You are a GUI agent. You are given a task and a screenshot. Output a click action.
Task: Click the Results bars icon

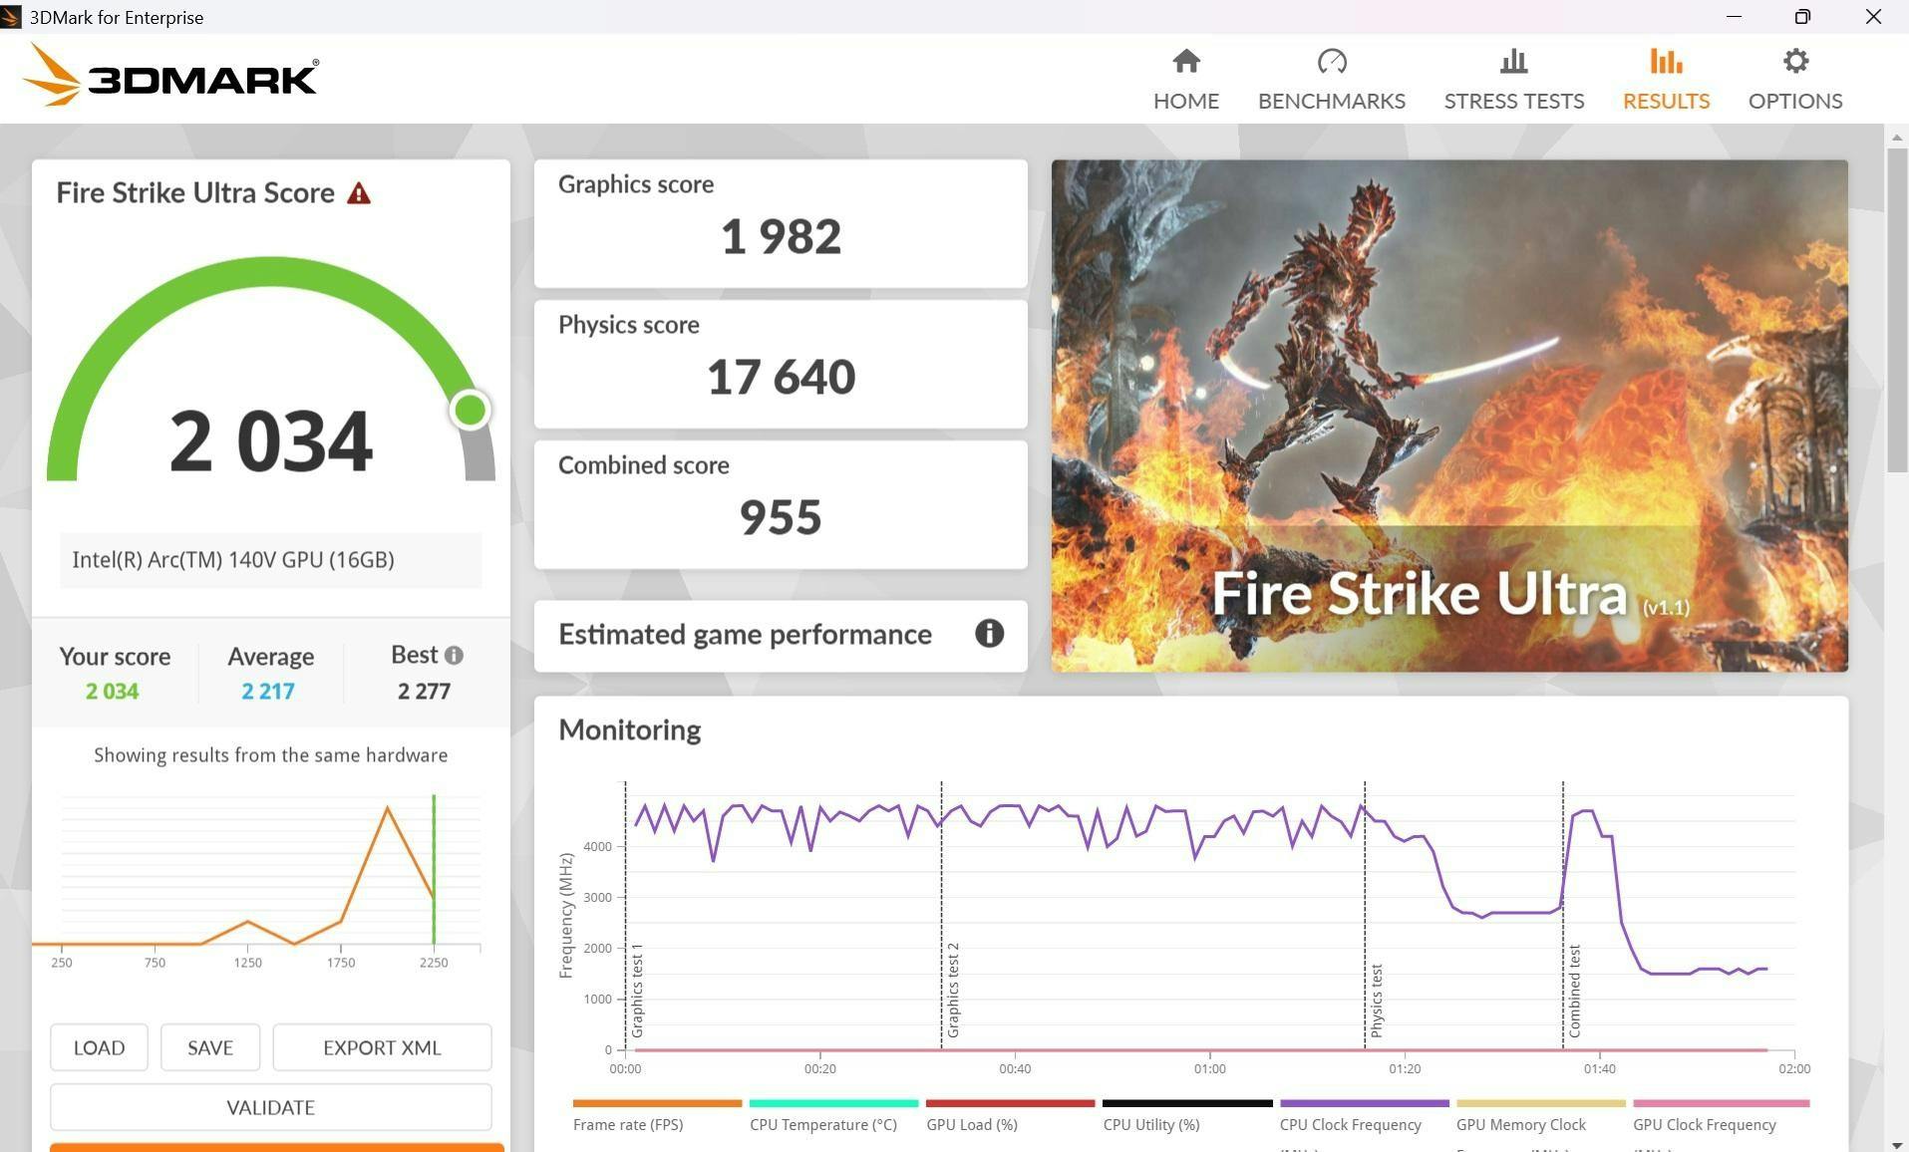pos(1666,62)
